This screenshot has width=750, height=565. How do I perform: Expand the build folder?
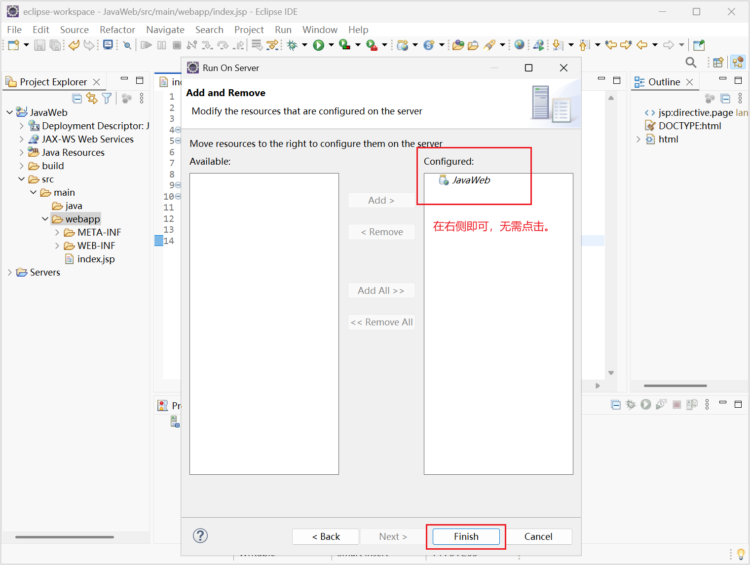point(21,166)
